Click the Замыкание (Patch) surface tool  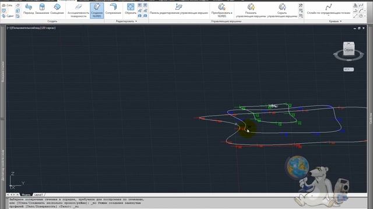click(x=42, y=9)
